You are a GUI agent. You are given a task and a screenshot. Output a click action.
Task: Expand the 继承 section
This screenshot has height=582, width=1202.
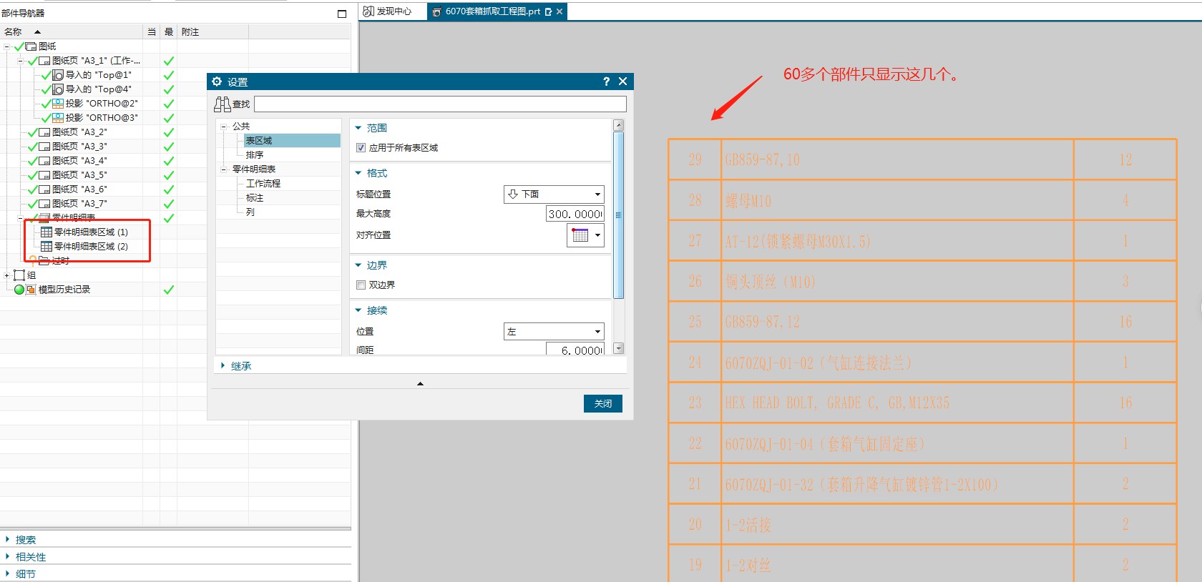tap(223, 366)
